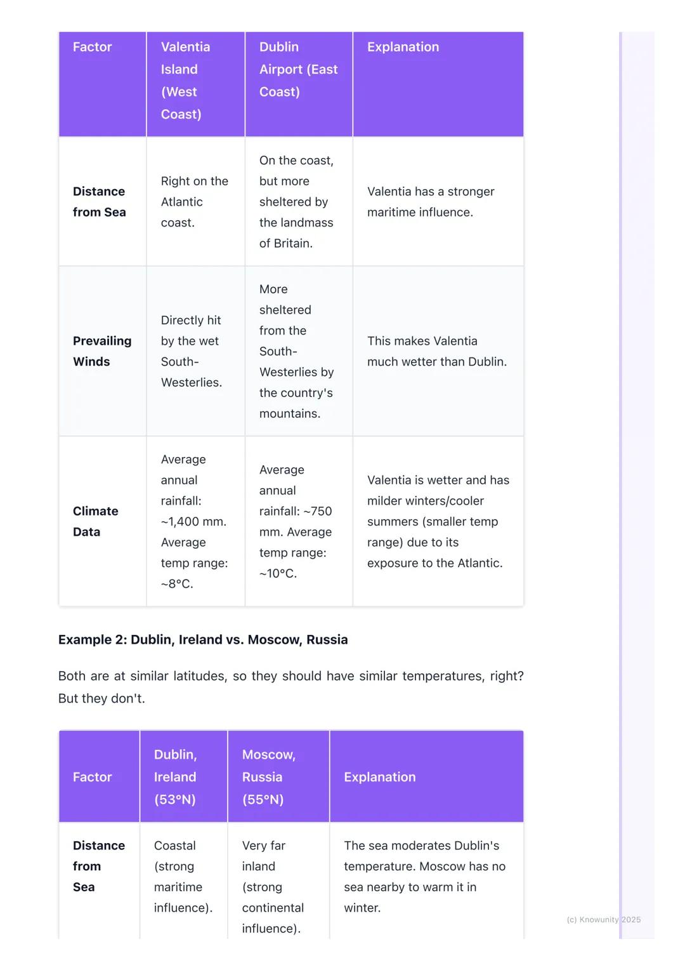Image resolution: width=685 pixels, height=970 pixels.
Task: Select the Dublin, Ireland (53°N) column header
Action: click(x=176, y=776)
